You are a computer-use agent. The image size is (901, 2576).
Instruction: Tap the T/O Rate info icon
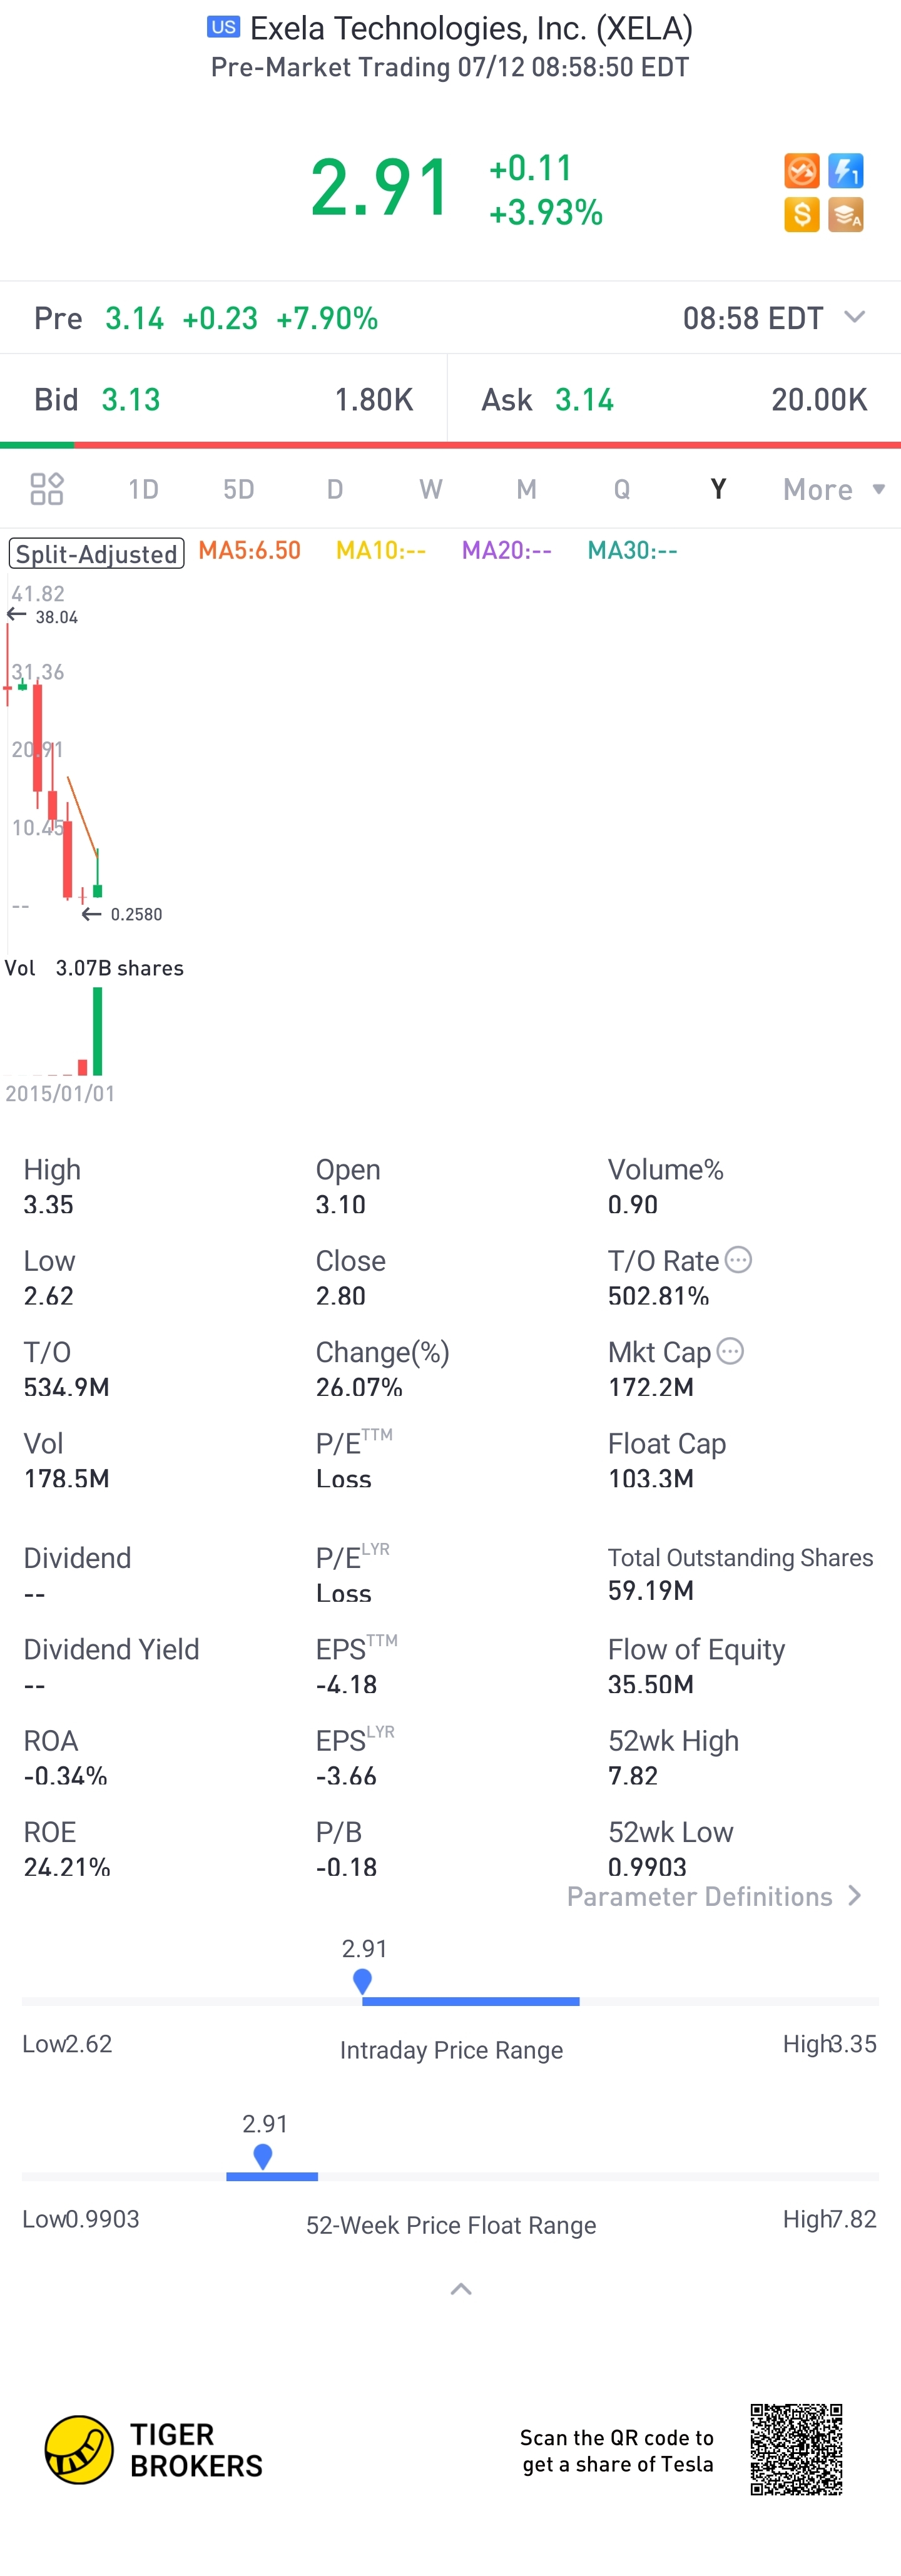click(738, 1260)
